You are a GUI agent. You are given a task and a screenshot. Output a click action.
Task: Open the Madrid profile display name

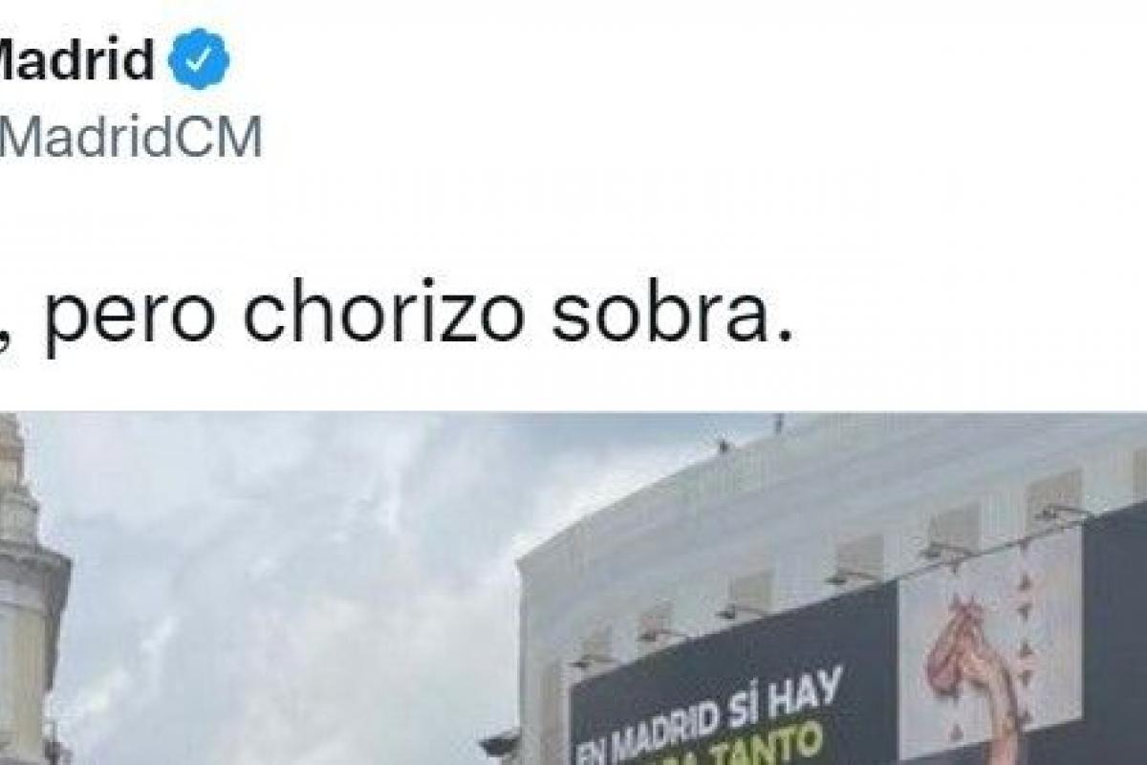[x=76, y=59]
